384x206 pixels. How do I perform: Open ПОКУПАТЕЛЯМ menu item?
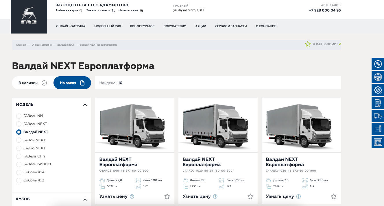click(175, 26)
